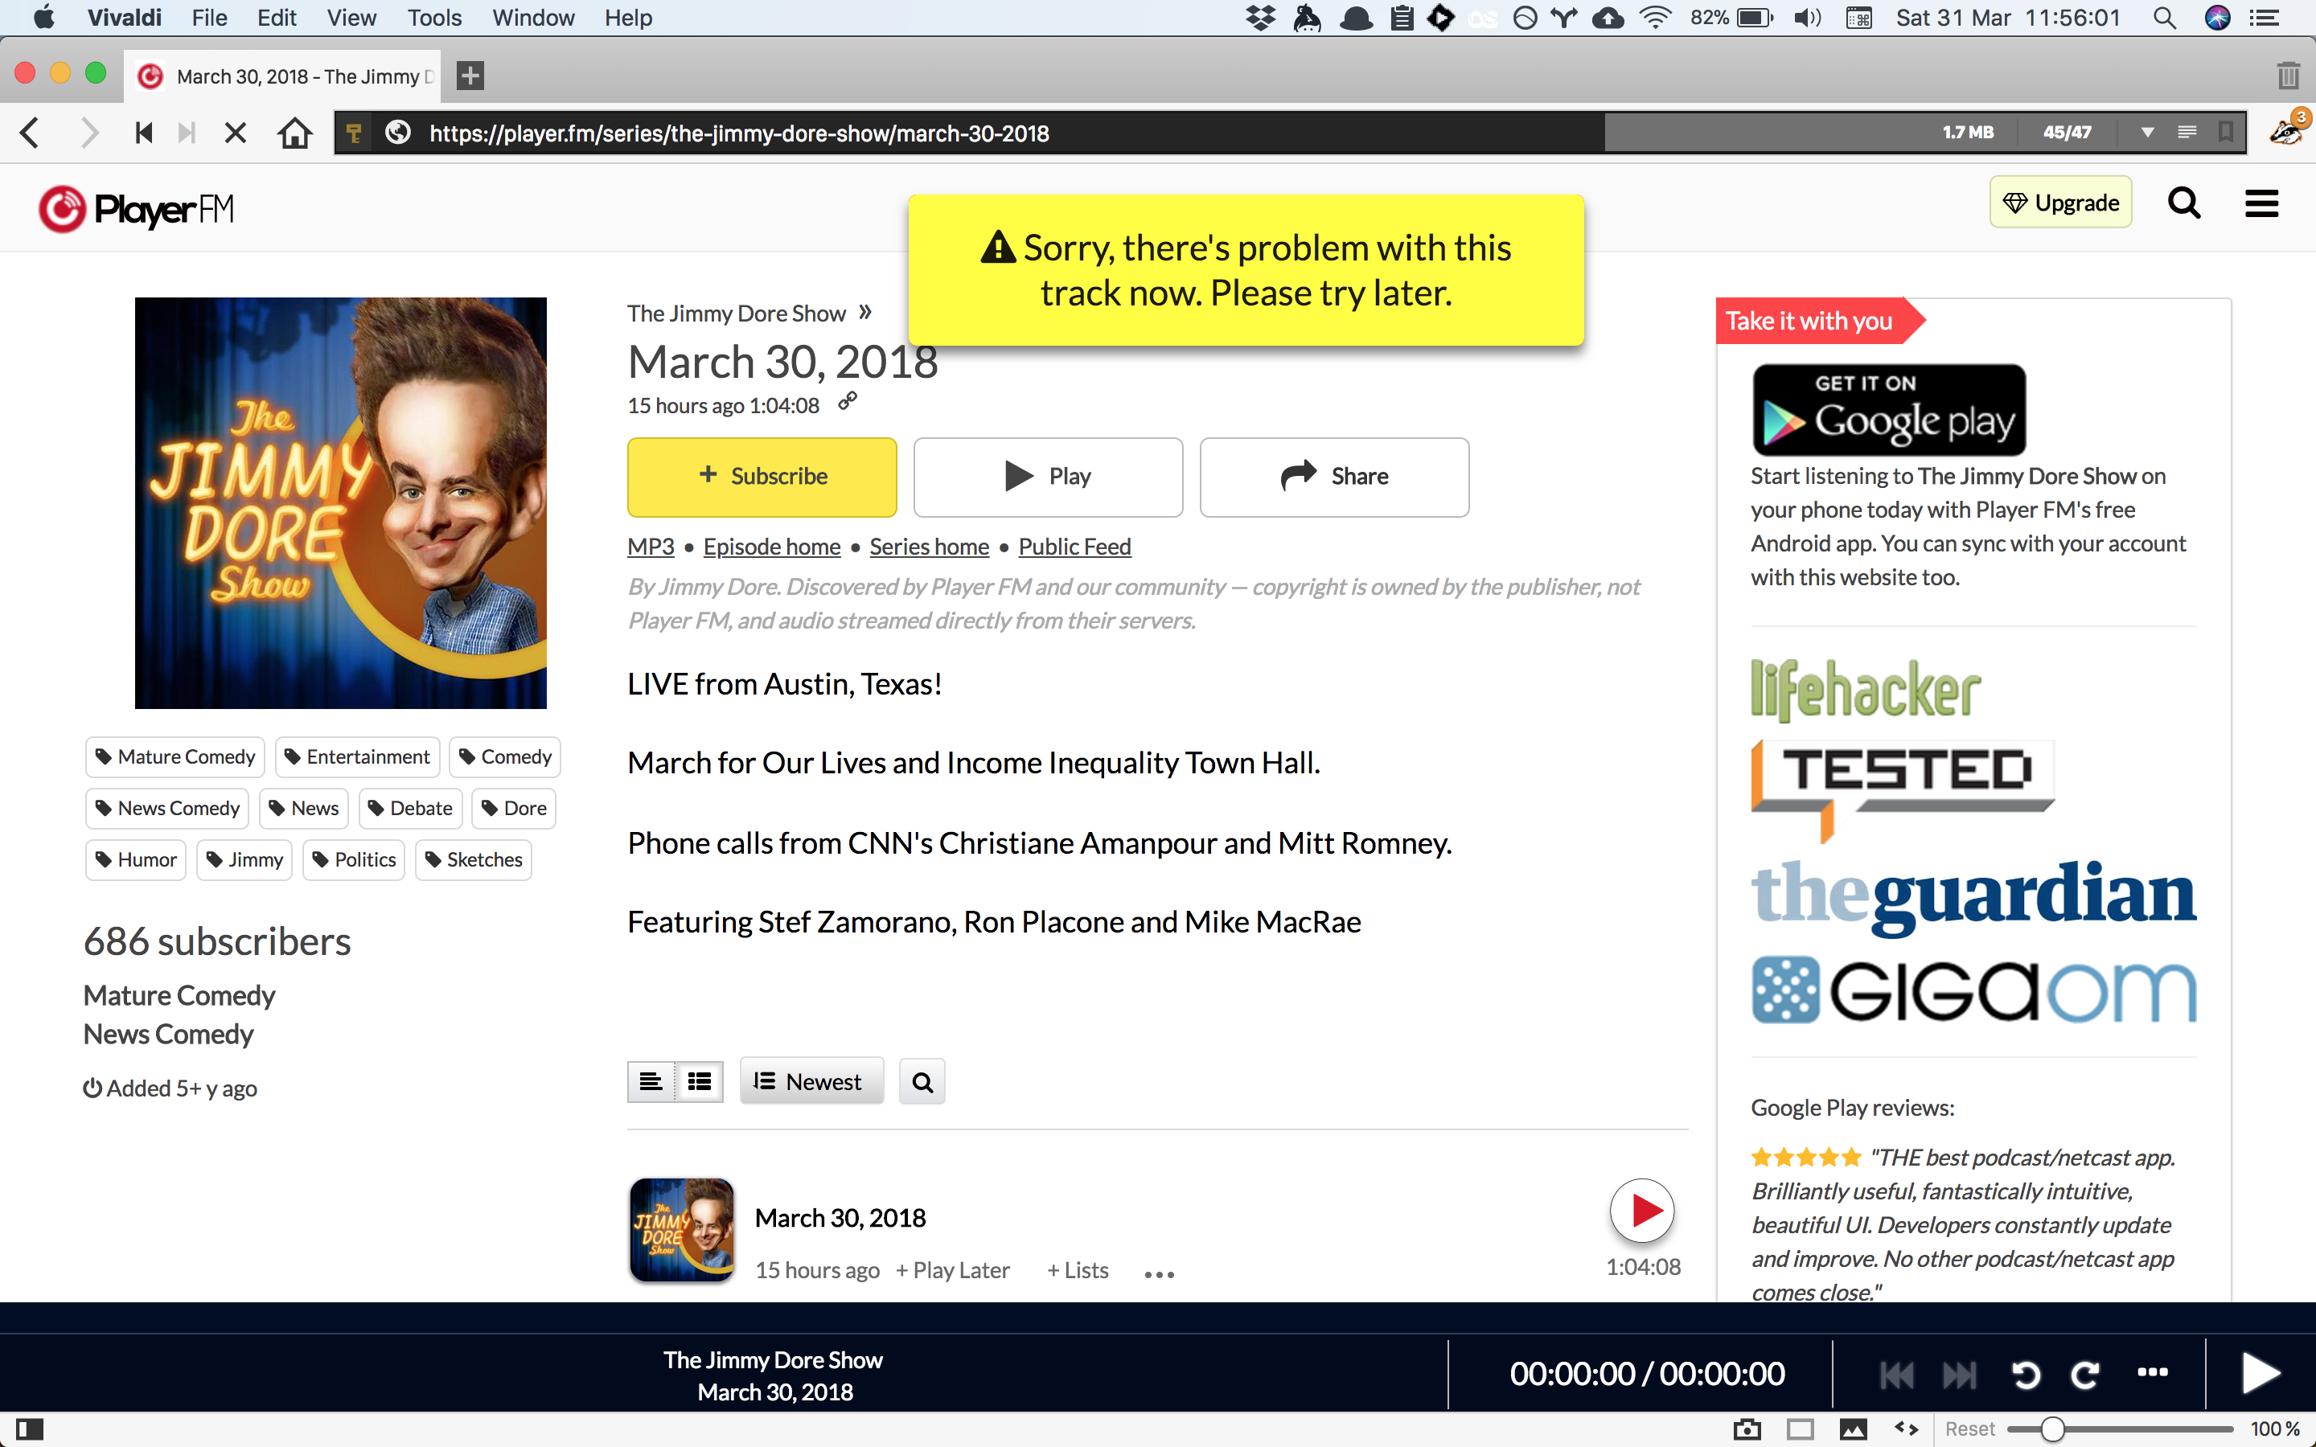Viewport: 2316px width, 1447px height.
Task: Click the Upgrade button
Action: pos(2060,202)
